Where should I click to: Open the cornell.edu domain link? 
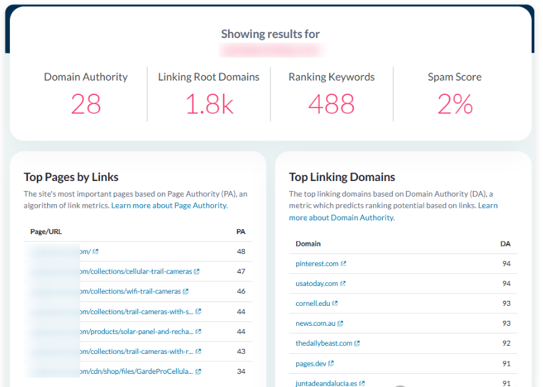(312, 304)
